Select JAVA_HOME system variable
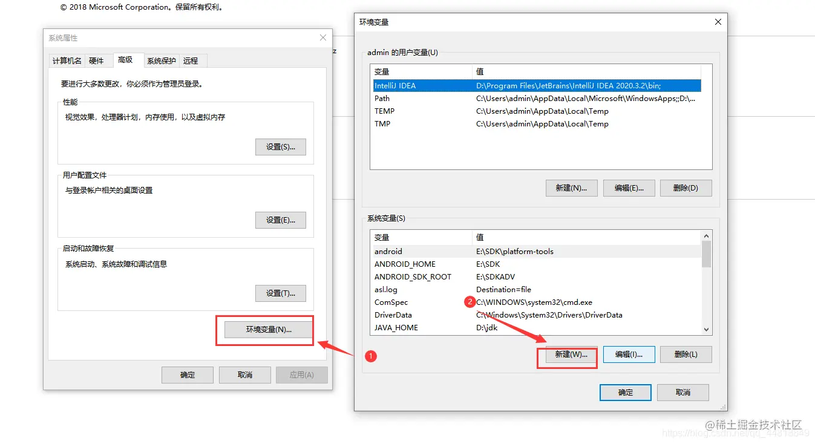This screenshot has width=815, height=444. click(537, 328)
